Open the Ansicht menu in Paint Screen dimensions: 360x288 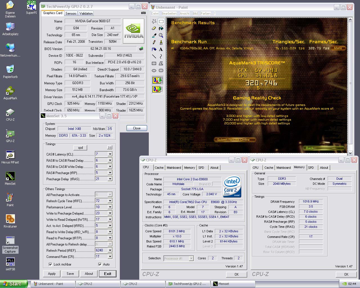(185, 13)
